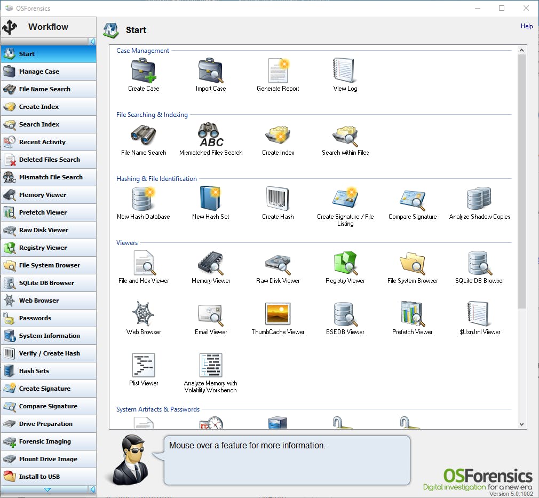
Task: Open the View Log notebook icon
Action: click(344, 70)
